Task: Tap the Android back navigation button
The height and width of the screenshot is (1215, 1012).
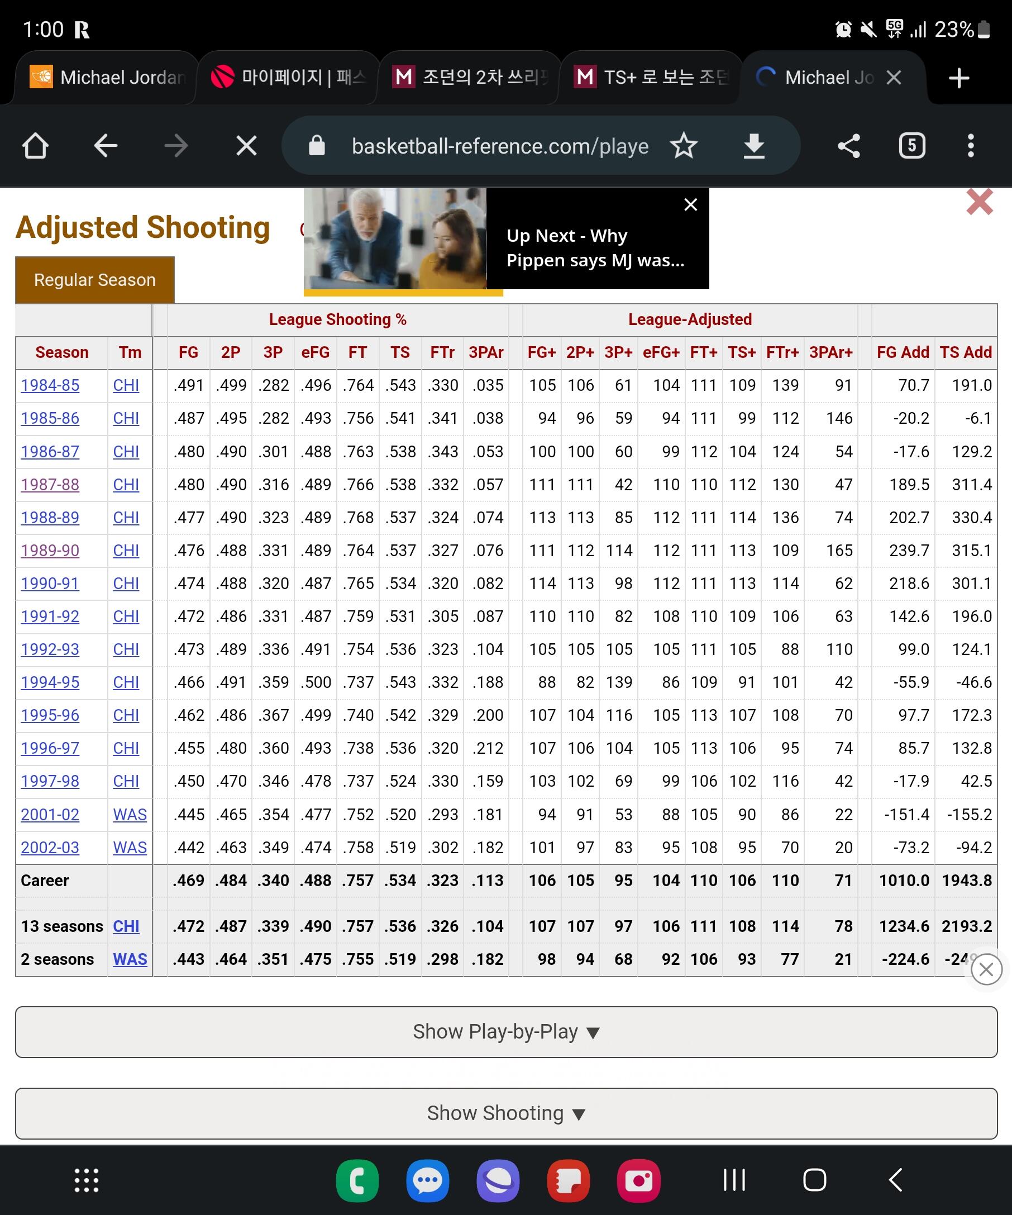Action: [896, 1180]
